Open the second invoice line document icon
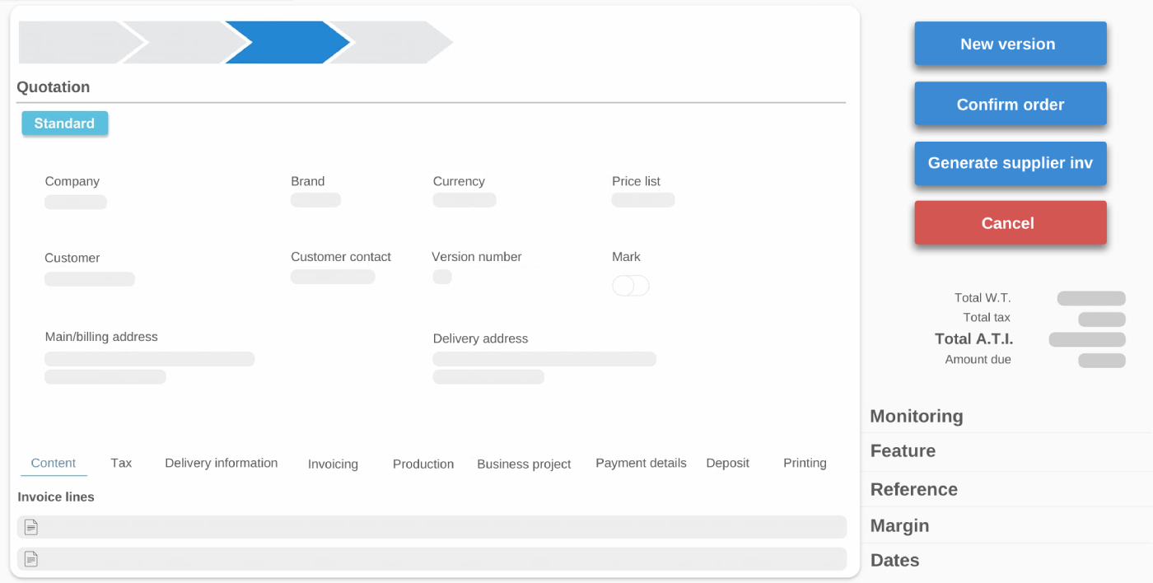The image size is (1153, 583). pos(30,559)
